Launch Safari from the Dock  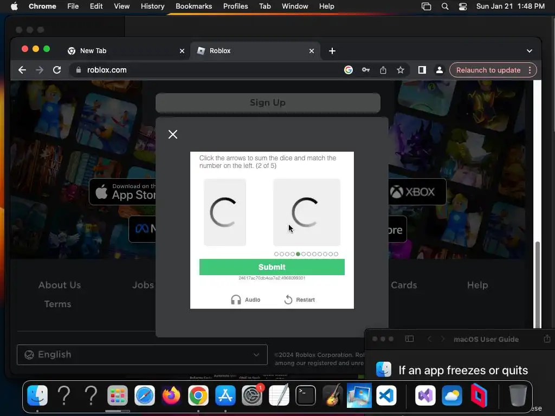144,395
